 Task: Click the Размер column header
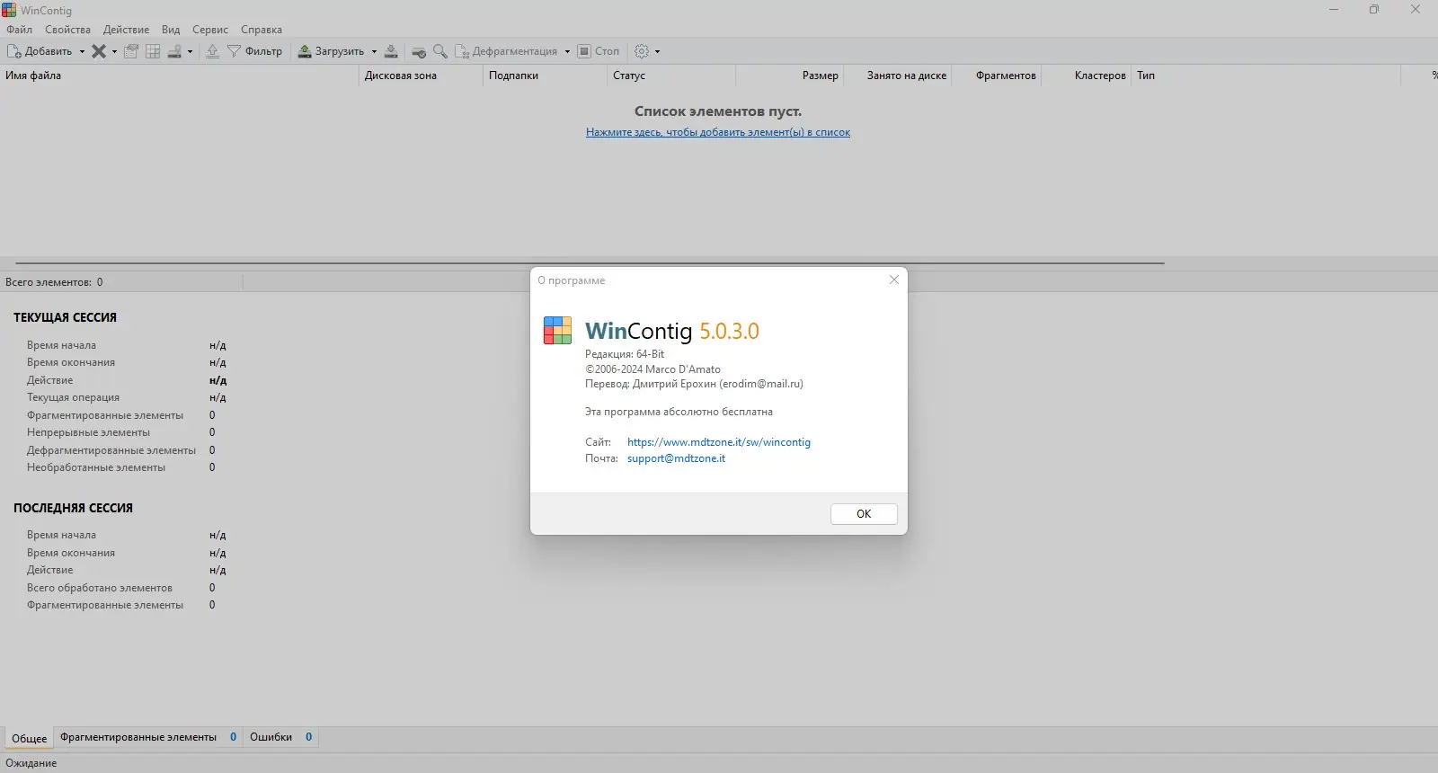tap(820, 76)
